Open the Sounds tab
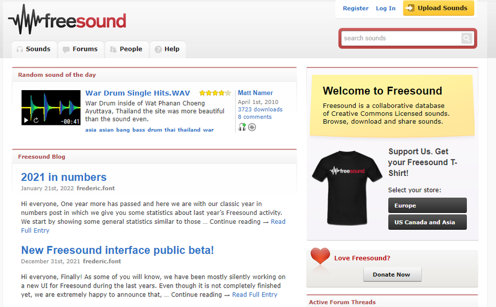 click(x=34, y=49)
